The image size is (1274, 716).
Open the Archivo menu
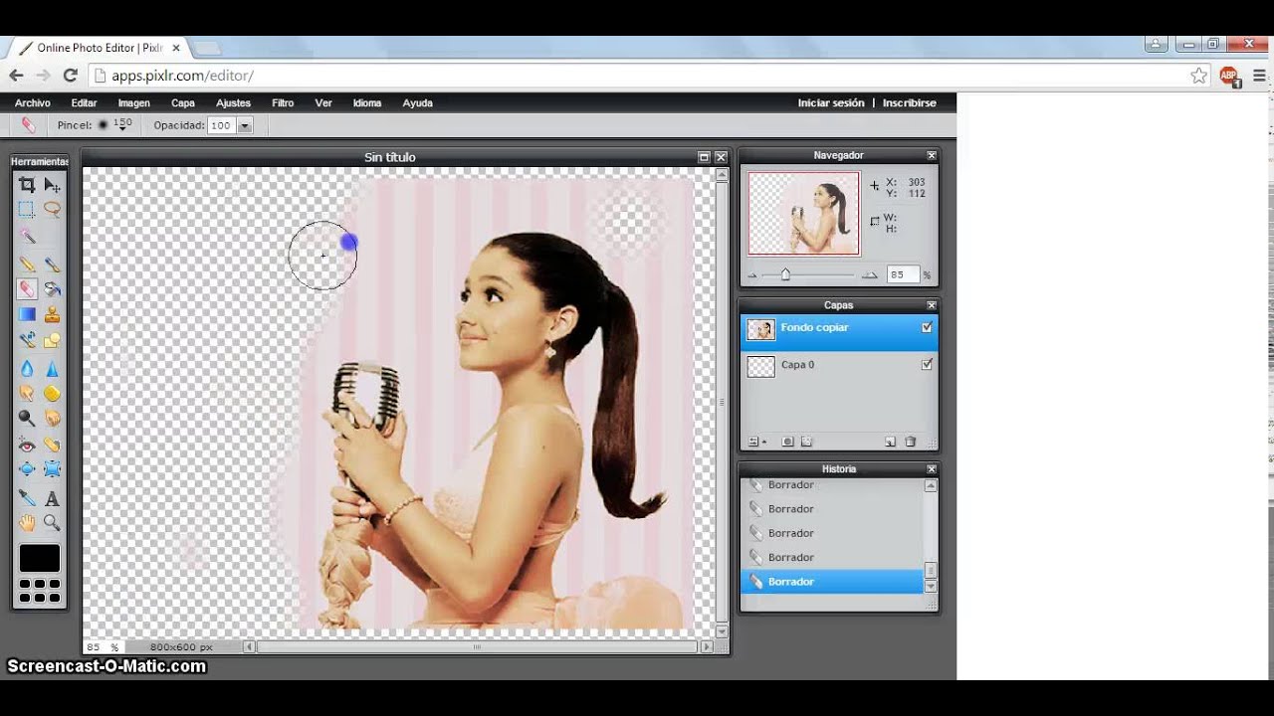pyautogui.click(x=33, y=102)
